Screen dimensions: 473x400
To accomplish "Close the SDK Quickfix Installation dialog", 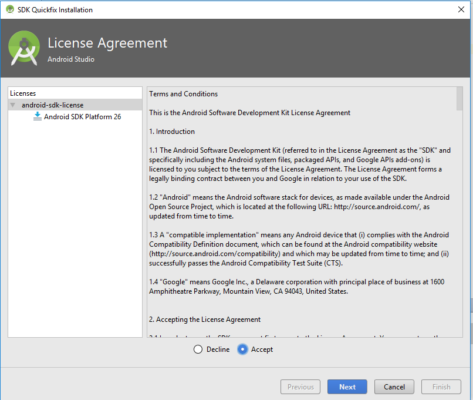I will [x=461, y=9].
